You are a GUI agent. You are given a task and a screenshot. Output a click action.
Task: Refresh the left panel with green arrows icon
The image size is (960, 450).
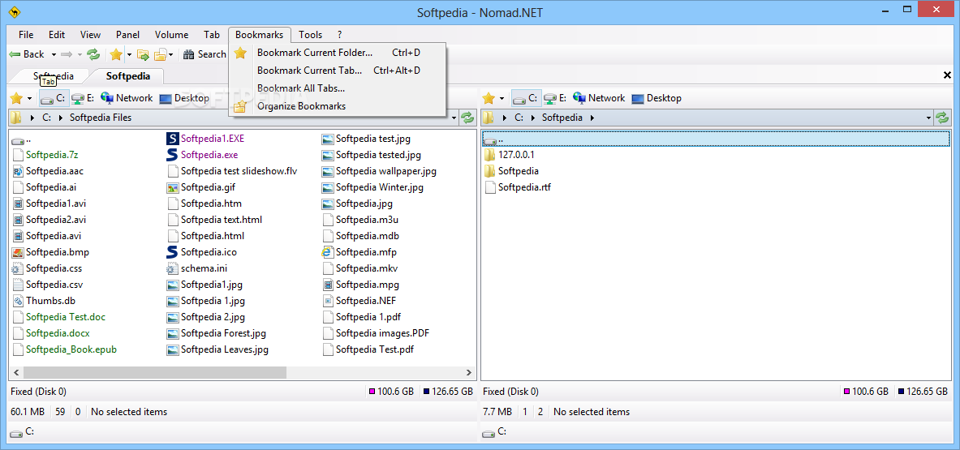(468, 118)
